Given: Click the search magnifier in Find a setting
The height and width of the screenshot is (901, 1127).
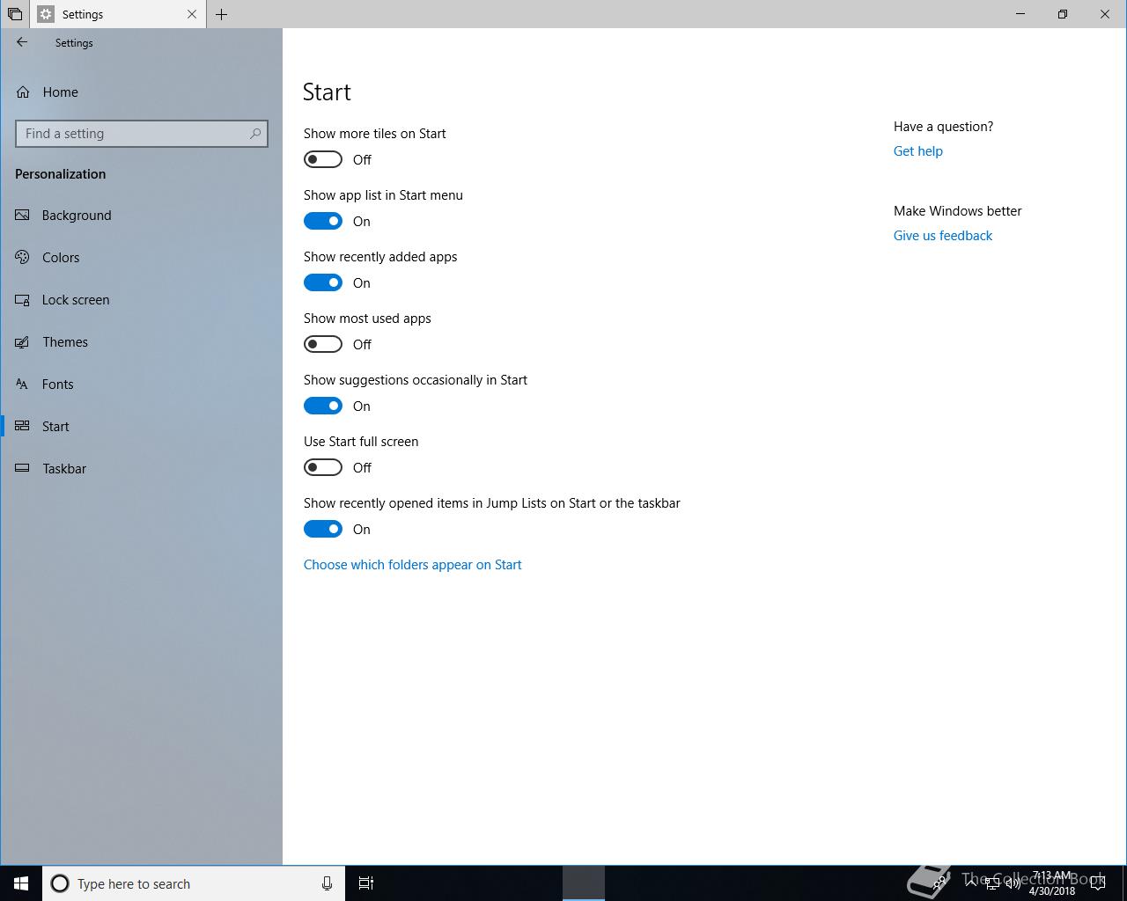Looking at the screenshot, I should click(255, 134).
